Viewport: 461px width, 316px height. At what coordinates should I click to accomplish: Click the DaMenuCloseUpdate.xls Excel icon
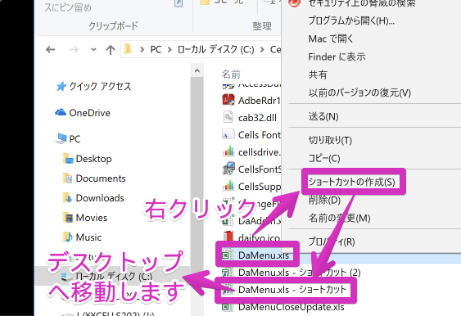pyautogui.click(x=228, y=307)
